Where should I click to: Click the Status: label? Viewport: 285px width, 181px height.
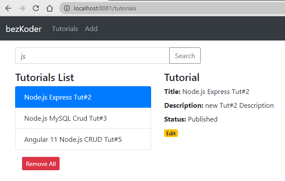tap(175, 119)
